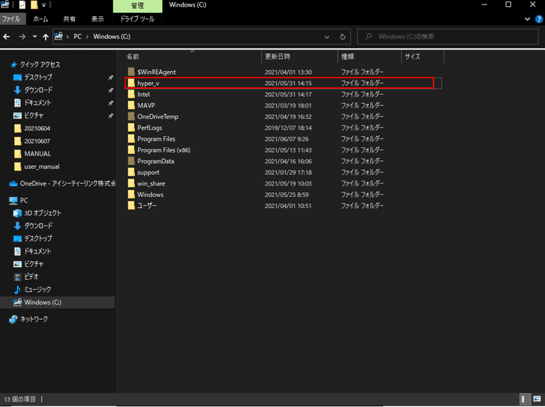The image size is (545, 407).
Task: Select the PerfLogs folder icon
Action: coord(131,127)
